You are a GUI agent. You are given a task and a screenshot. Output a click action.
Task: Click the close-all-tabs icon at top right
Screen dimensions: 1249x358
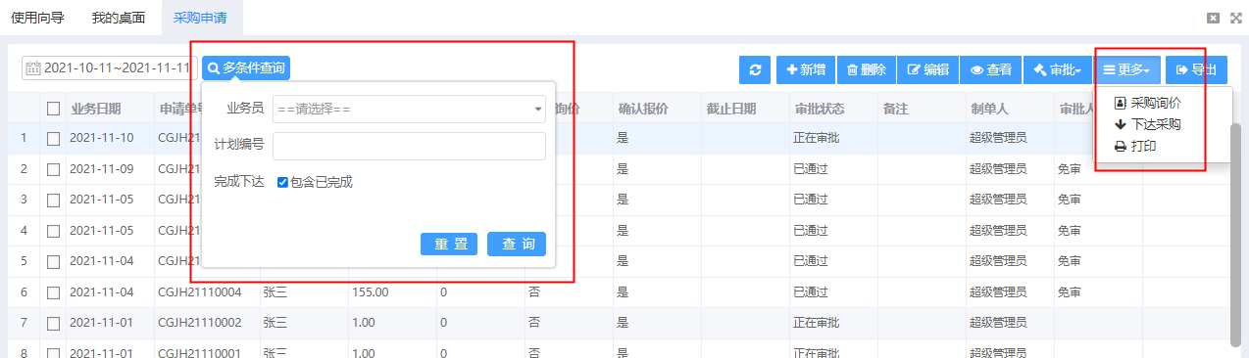coord(1213,18)
